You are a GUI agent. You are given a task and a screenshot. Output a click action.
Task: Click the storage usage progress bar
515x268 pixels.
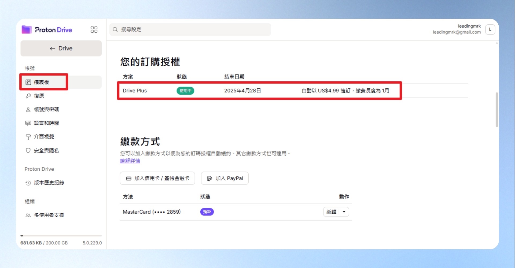61,236
